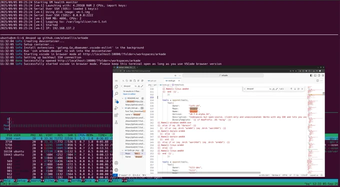Screen dimensions: 340x187
Task: Open the Manage gear in activity bar
Action: click(x=116, y=170)
